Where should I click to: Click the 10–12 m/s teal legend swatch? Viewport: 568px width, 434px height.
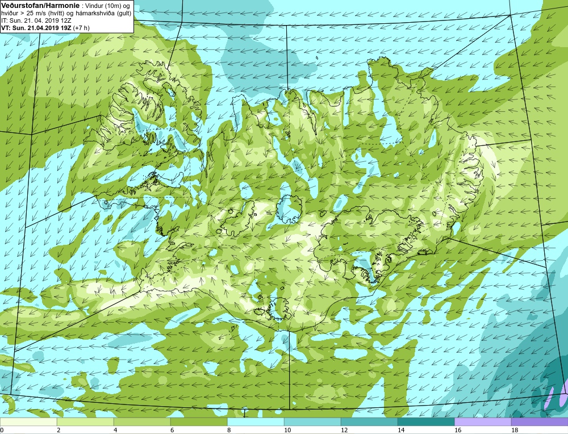(312, 422)
